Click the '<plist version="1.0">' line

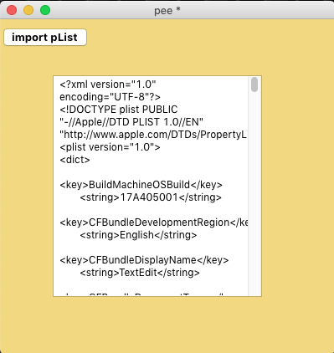(110, 147)
